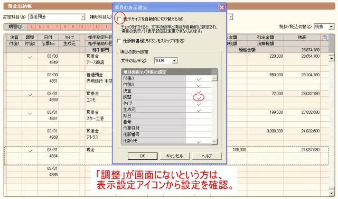Select month 5 period tab
Screen dimensions: 338x199
[x=40, y=27]
